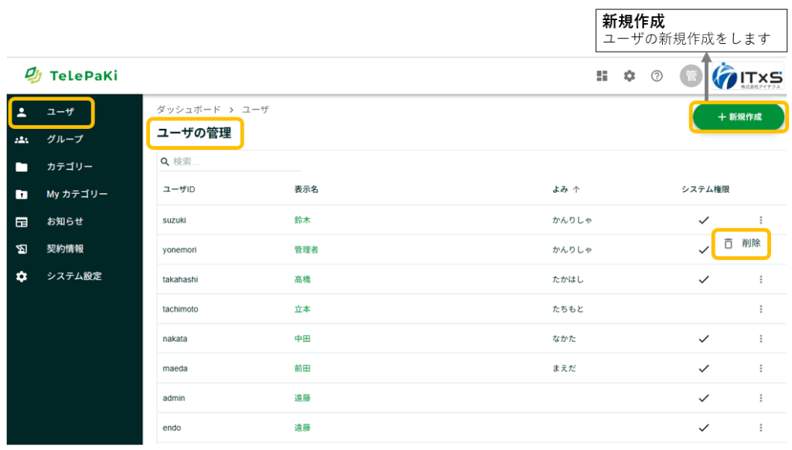Open システム設定 in the sidebar
Screen dimensions: 792x450
[73, 276]
